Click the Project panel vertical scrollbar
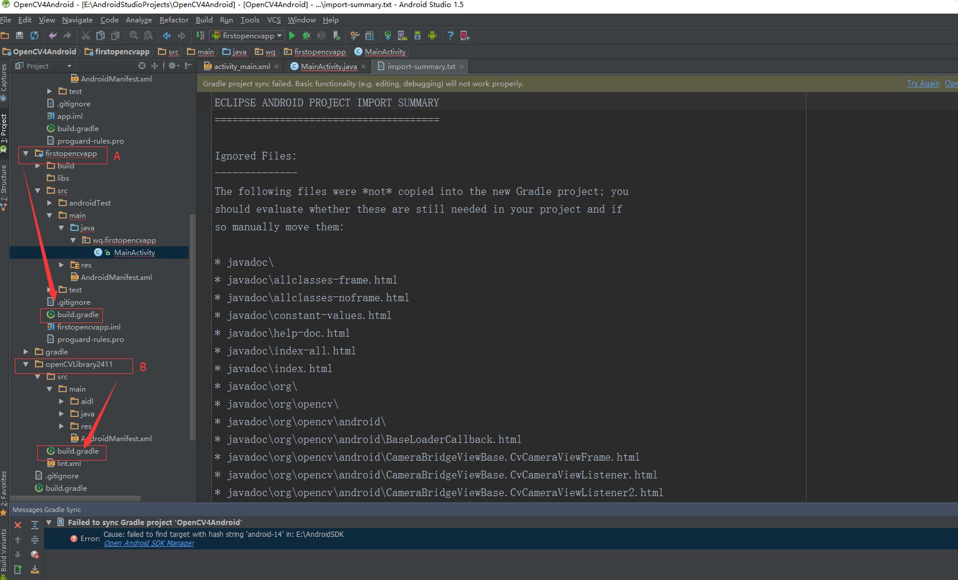Image resolution: width=958 pixels, height=580 pixels. (192, 327)
